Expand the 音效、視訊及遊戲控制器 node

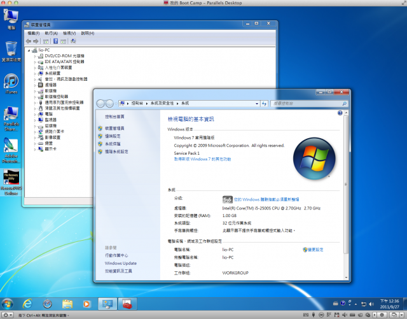[35, 80]
